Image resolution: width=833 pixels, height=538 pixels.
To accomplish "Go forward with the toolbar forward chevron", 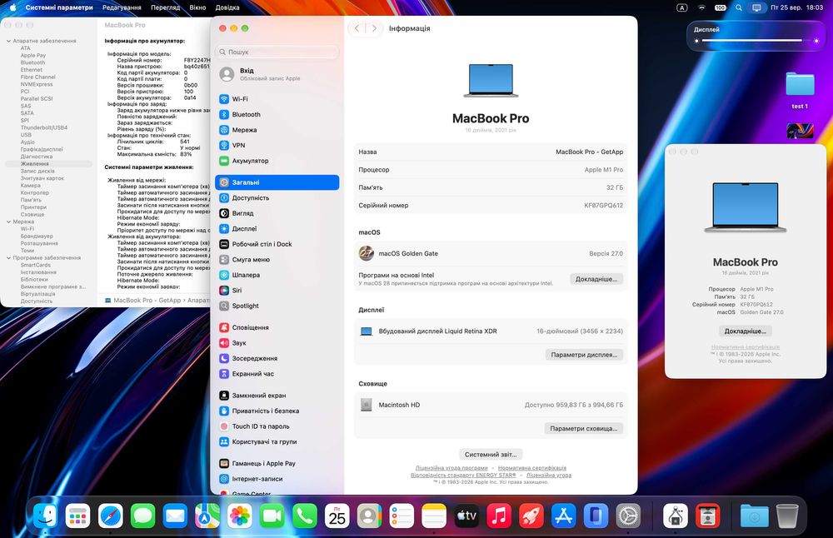I will click(374, 28).
